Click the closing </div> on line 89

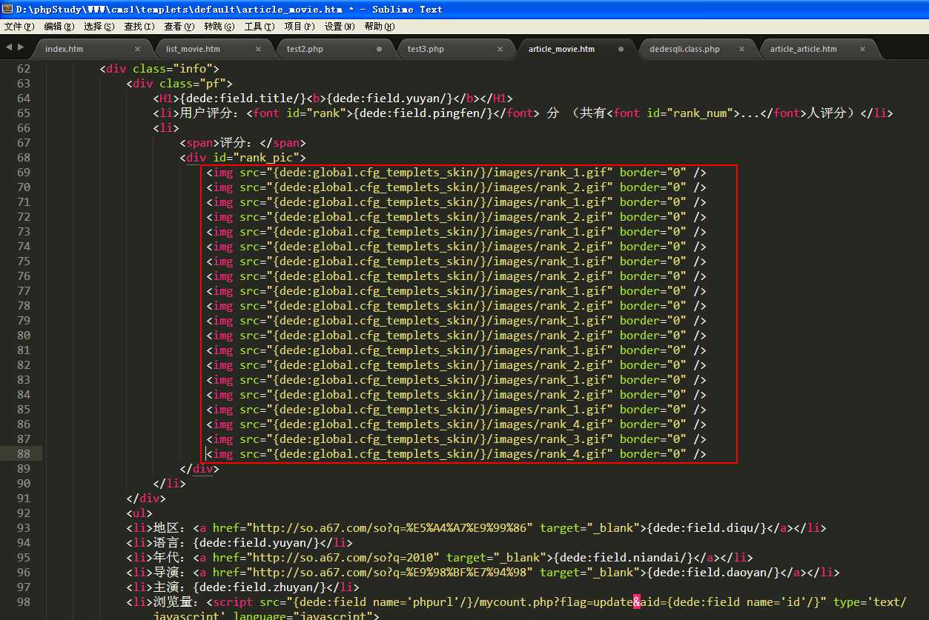199,469
